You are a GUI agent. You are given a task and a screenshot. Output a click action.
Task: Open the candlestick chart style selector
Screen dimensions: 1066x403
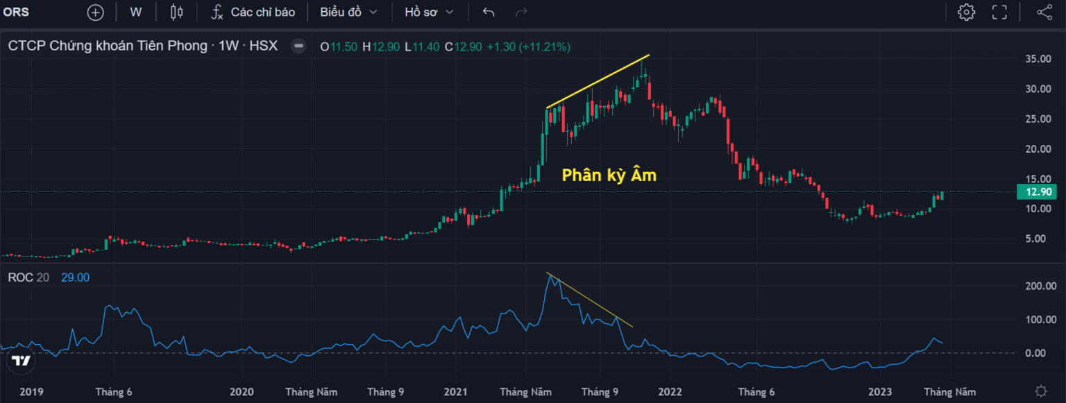point(176,12)
